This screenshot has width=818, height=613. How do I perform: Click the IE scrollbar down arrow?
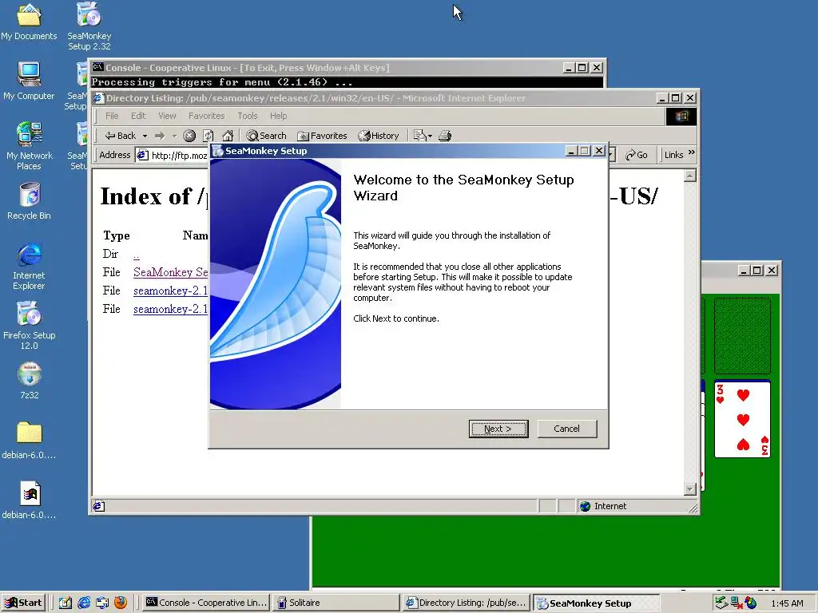pyautogui.click(x=689, y=489)
